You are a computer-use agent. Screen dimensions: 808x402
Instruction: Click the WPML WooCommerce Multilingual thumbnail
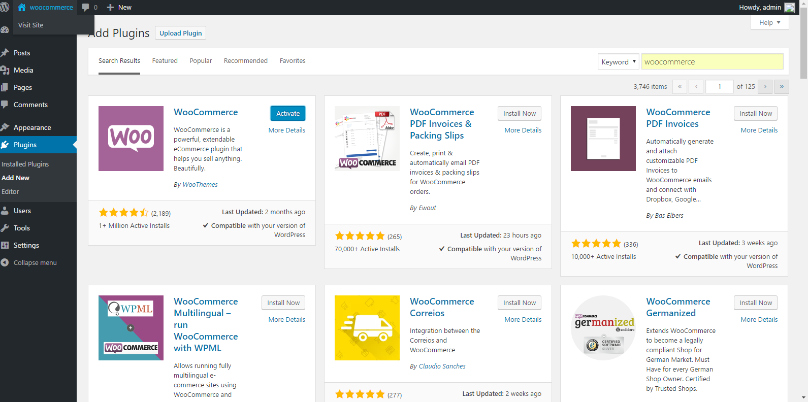coord(131,328)
